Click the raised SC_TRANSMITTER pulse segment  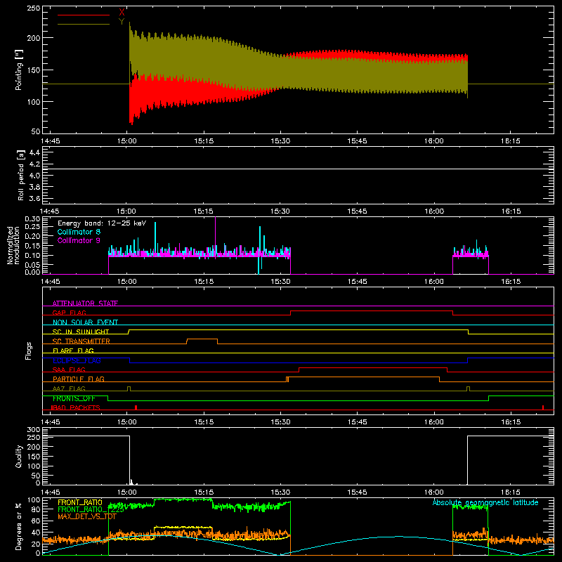(x=202, y=339)
